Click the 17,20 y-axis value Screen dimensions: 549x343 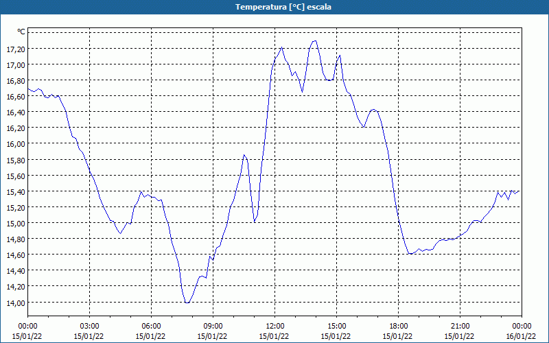pyautogui.click(x=16, y=49)
